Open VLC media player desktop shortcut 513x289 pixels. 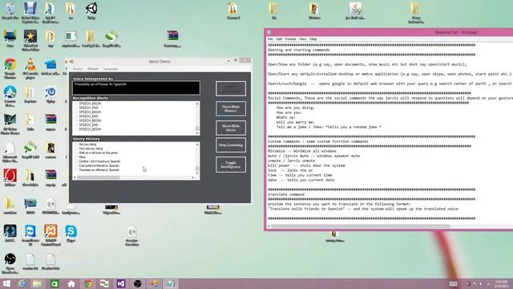click(30, 67)
